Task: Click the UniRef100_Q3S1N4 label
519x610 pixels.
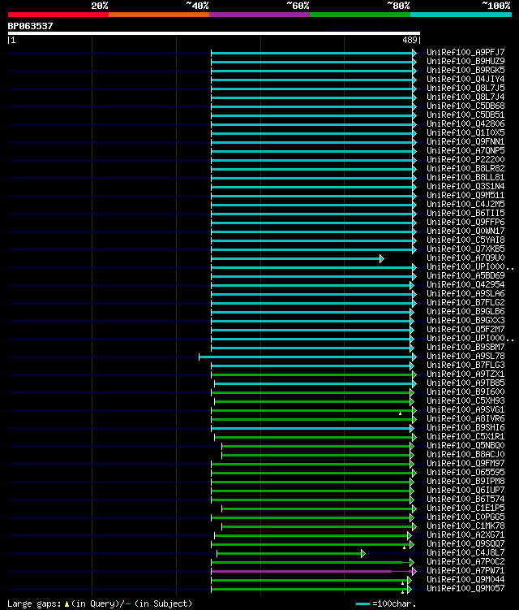Action: [x=465, y=186]
